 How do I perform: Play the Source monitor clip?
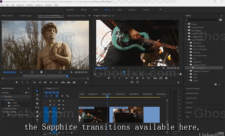(x=45, y=82)
